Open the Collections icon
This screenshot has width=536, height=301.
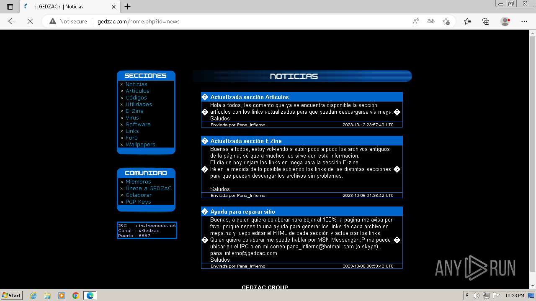486,21
